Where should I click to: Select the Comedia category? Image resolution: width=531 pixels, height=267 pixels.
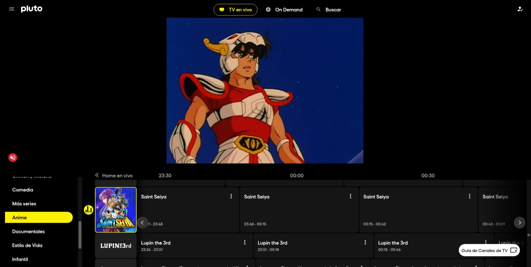click(23, 190)
